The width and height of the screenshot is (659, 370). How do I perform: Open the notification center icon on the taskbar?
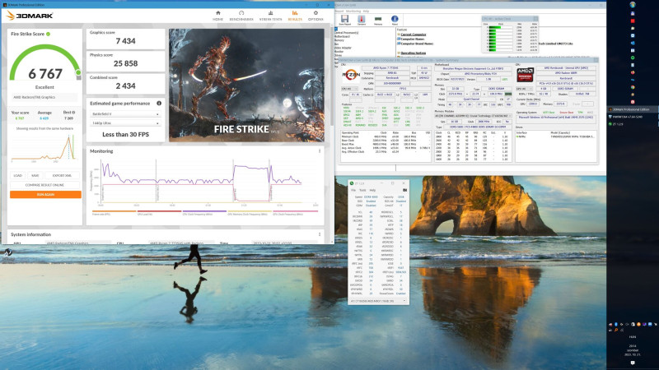coord(633,363)
